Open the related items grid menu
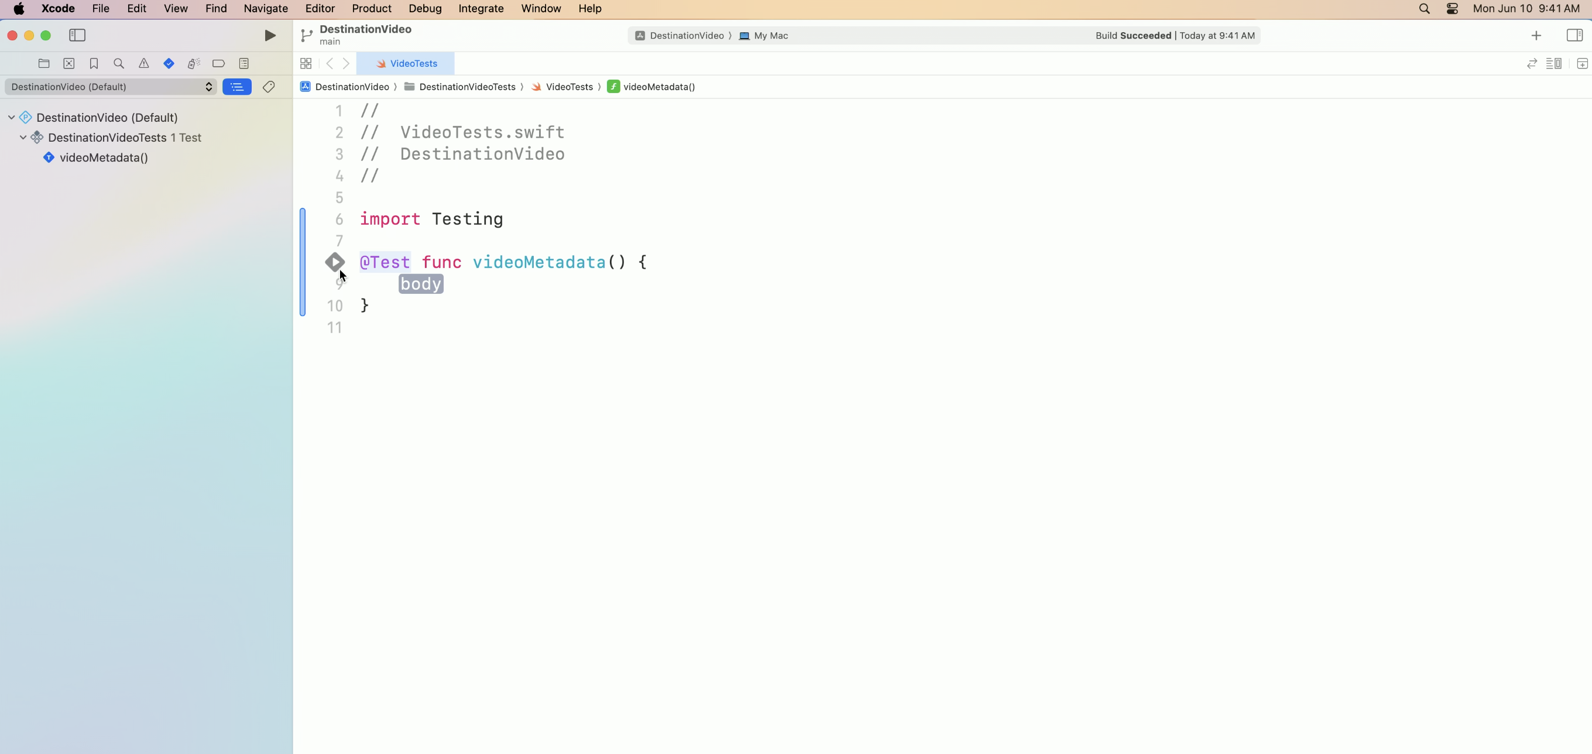 [x=306, y=64]
